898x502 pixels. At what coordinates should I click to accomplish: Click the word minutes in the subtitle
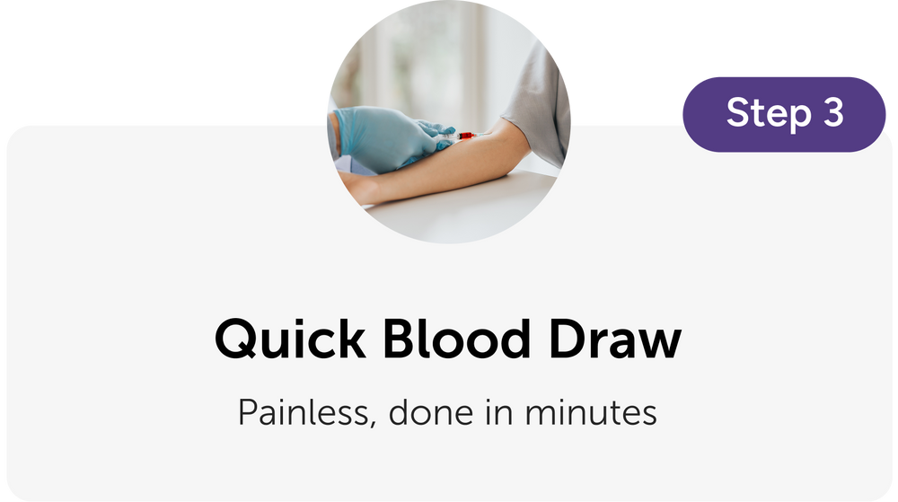coord(591,413)
